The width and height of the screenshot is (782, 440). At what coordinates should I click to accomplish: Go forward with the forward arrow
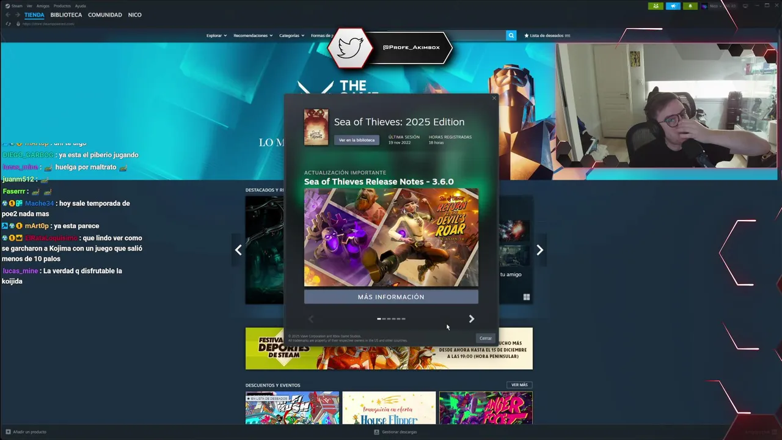coord(17,15)
